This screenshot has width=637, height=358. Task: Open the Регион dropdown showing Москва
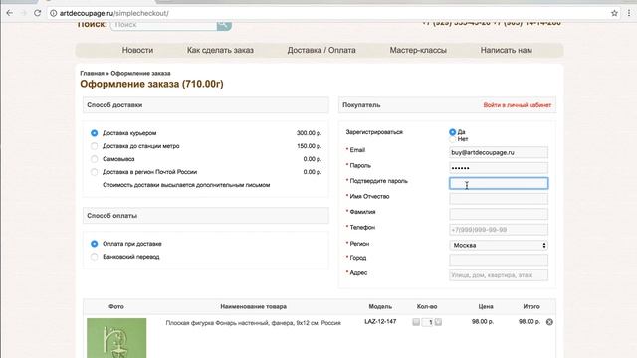coord(499,246)
